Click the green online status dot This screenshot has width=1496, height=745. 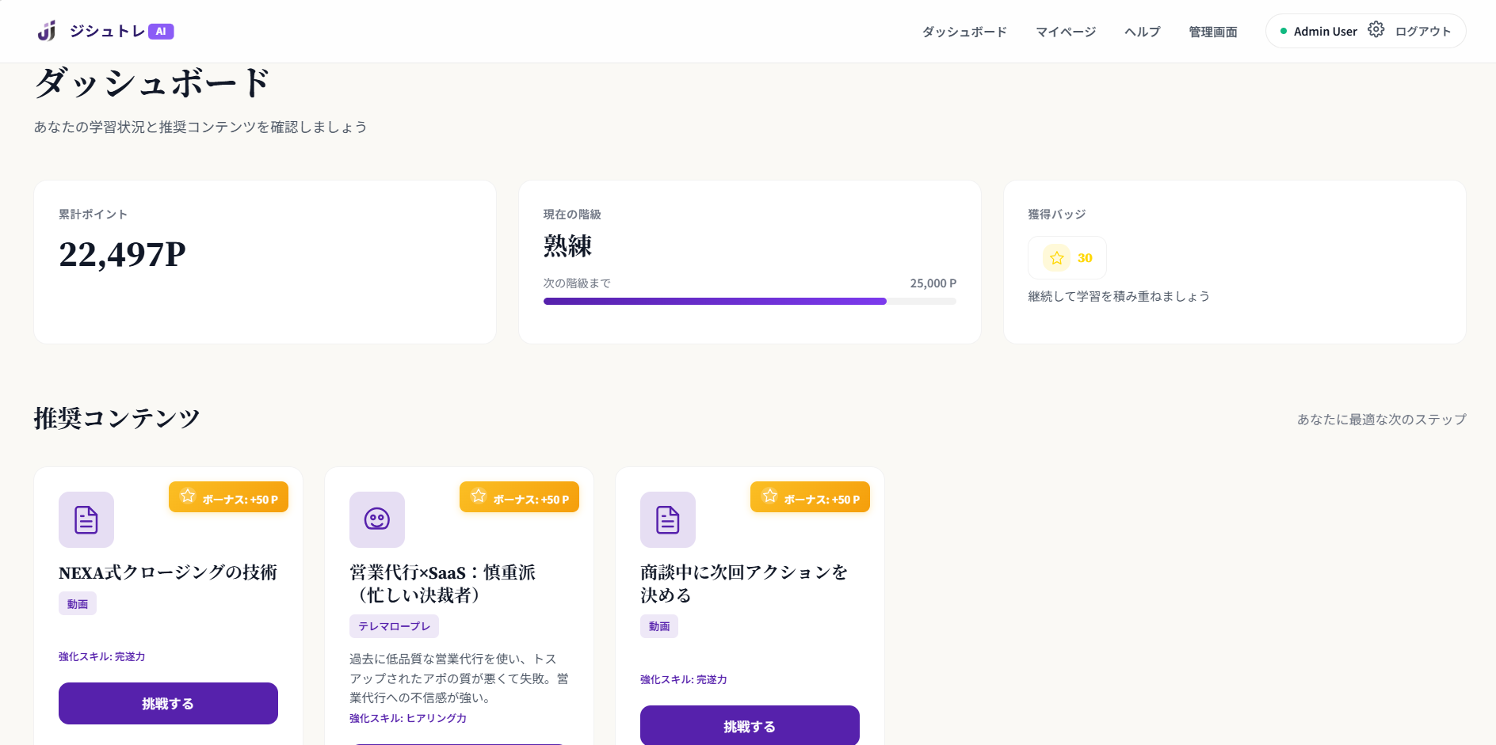coord(1284,31)
